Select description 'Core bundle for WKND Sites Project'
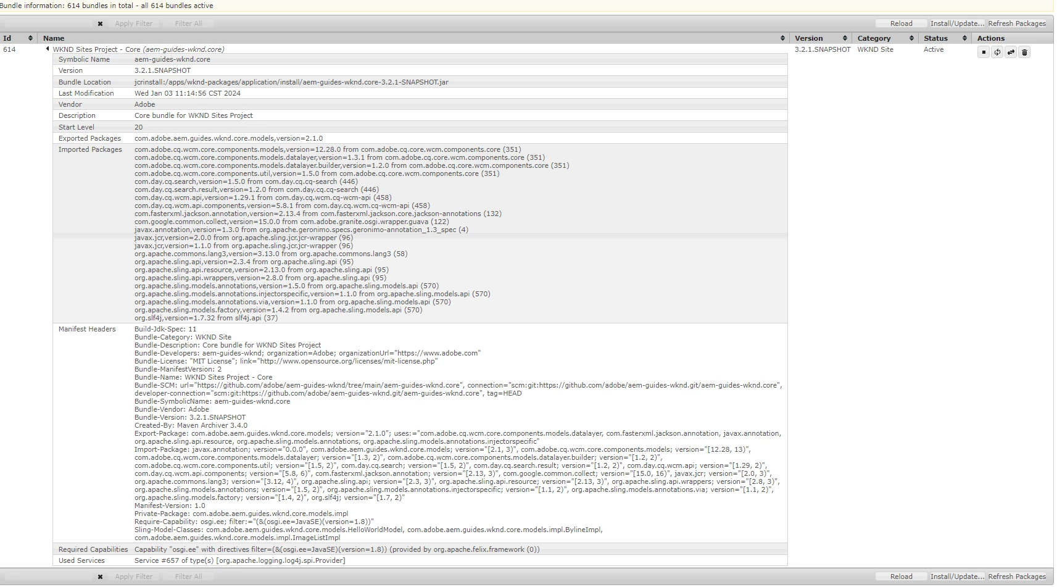Image resolution: width=1057 pixels, height=587 pixels. pos(194,115)
